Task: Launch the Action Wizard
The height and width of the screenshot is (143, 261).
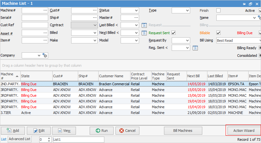Action: pos(243,131)
